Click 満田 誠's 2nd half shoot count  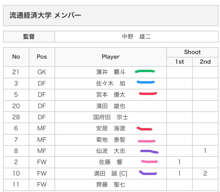coord(205,174)
